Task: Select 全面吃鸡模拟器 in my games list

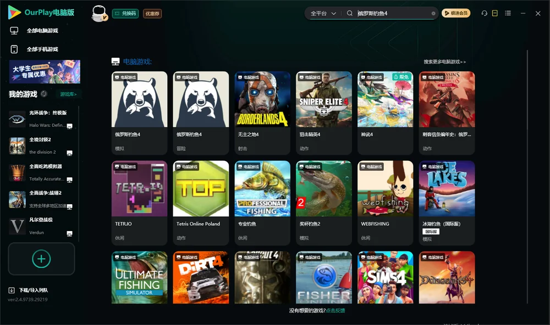Action: (x=41, y=172)
